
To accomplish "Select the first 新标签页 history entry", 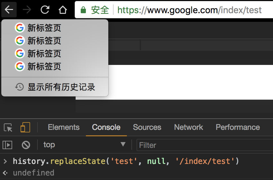I will (44, 28).
